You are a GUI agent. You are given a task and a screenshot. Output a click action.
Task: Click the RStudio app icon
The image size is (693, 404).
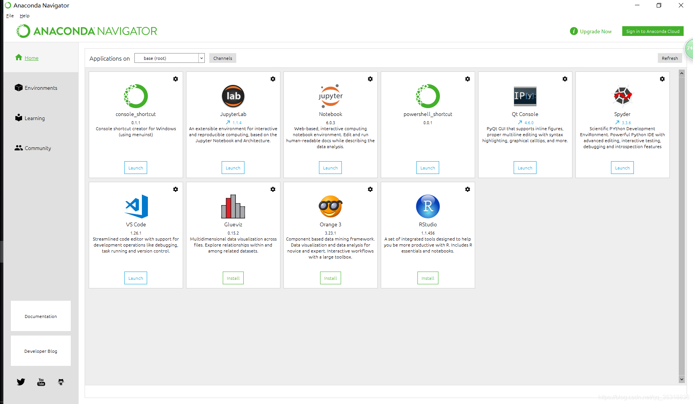428,206
